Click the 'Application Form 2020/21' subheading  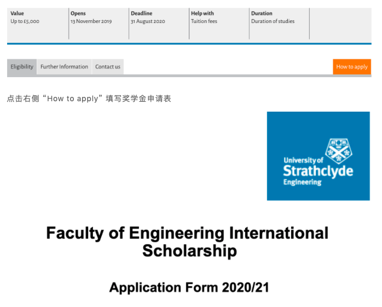pos(189,287)
